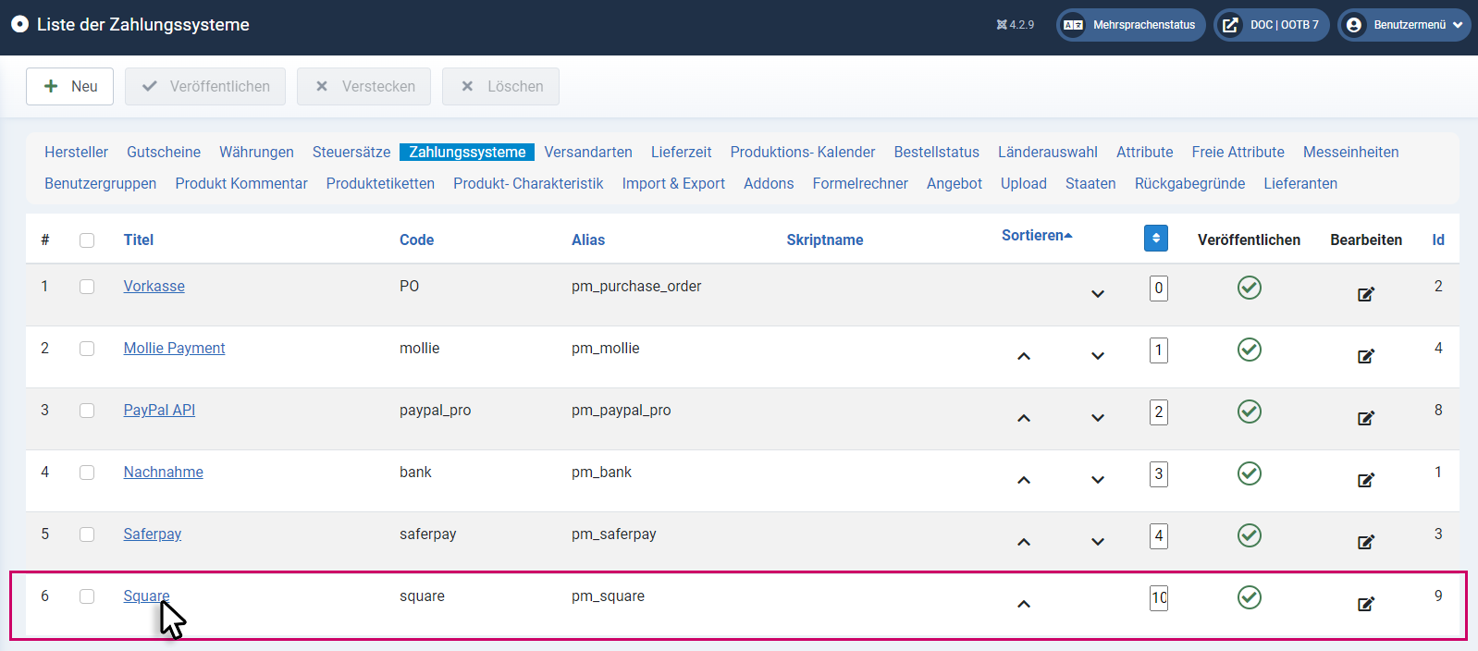Screen dimensions: 1478x651
Task: Select the PayPal API checkbox
Action: pyautogui.click(x=87, y=411)
